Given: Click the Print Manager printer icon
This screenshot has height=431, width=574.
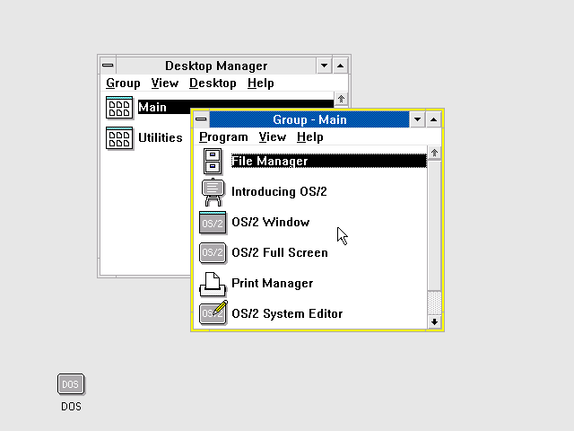Looking at the screenshot, I should 213,284.
